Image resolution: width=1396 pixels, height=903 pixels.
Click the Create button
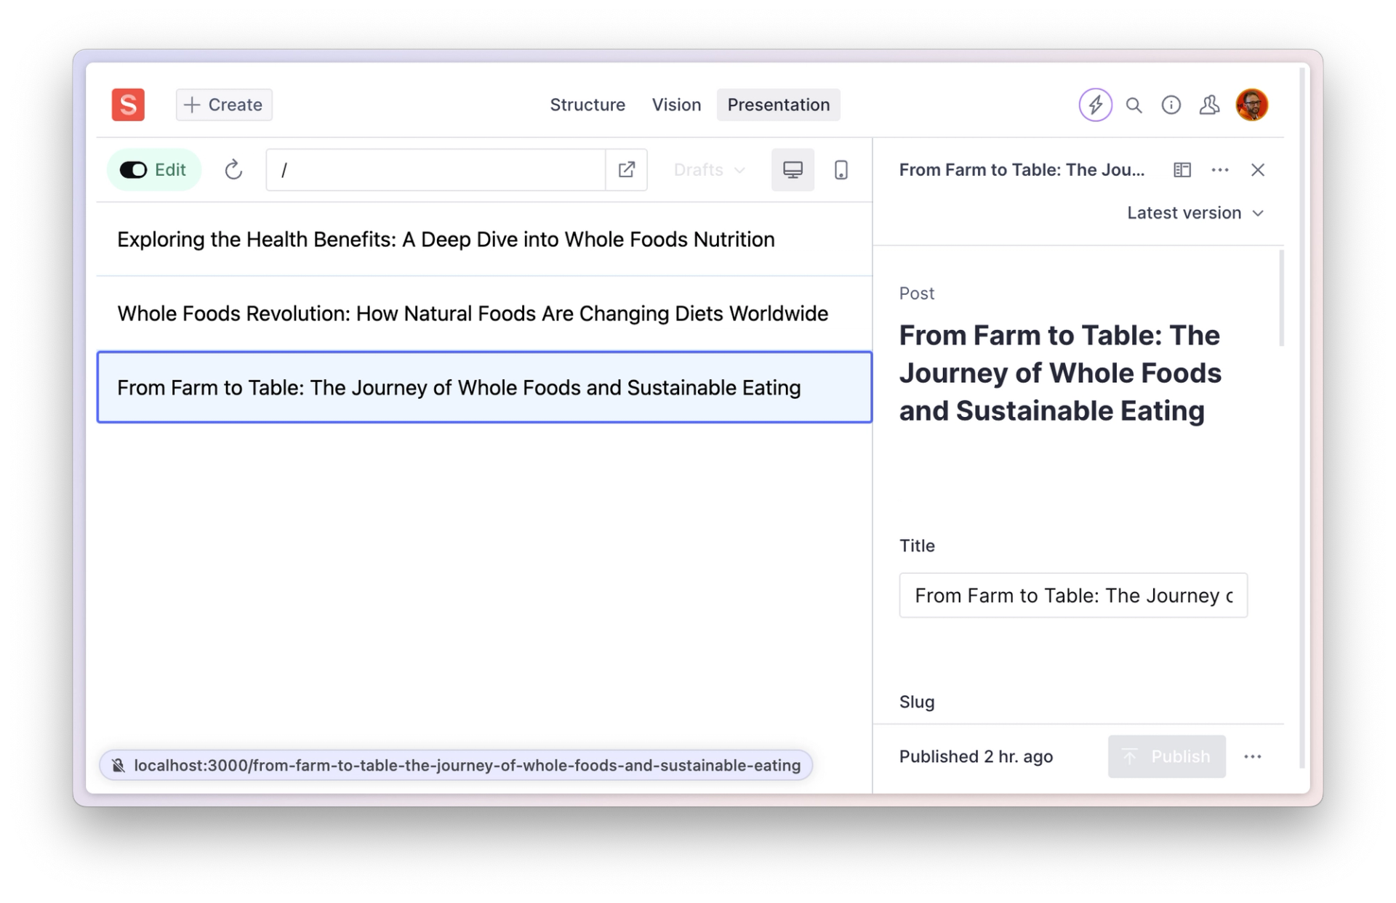(x=224, y=105)
